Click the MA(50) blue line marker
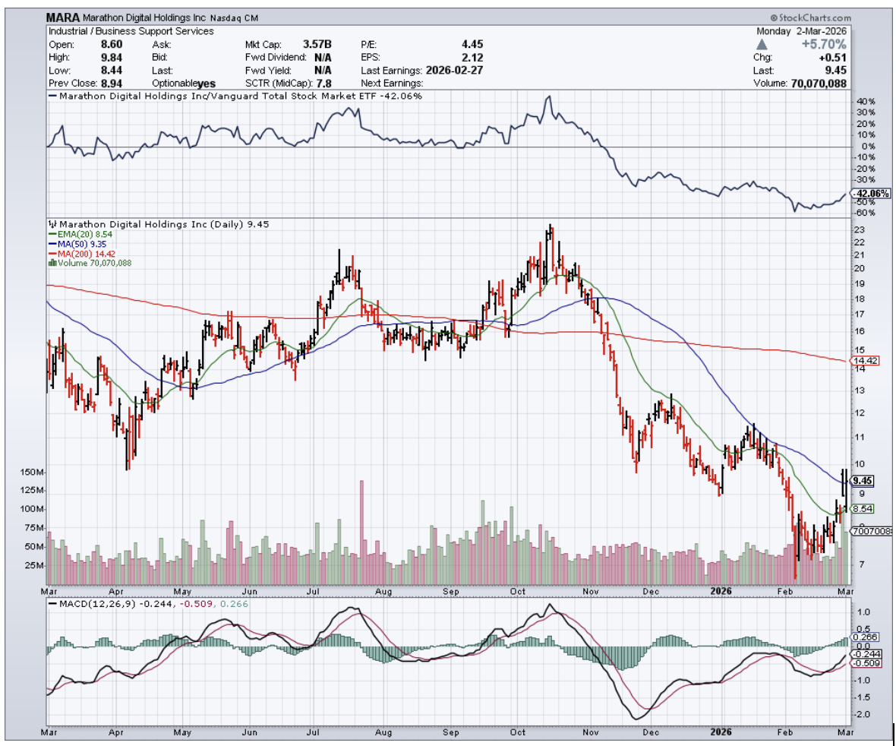The width and height of the screenshot is (896, 746). tap(50, 245)
